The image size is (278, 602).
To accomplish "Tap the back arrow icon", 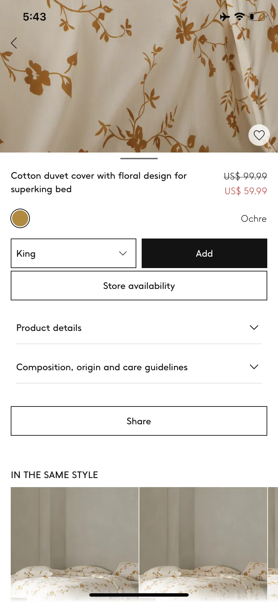I will (14, 43).
